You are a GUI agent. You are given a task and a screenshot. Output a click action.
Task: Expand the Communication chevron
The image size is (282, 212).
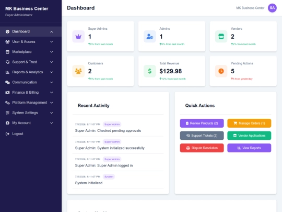coord(51,82)
